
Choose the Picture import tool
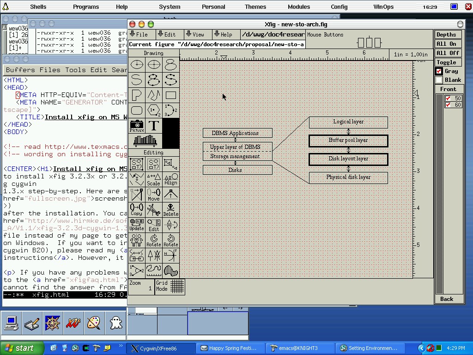137,126
